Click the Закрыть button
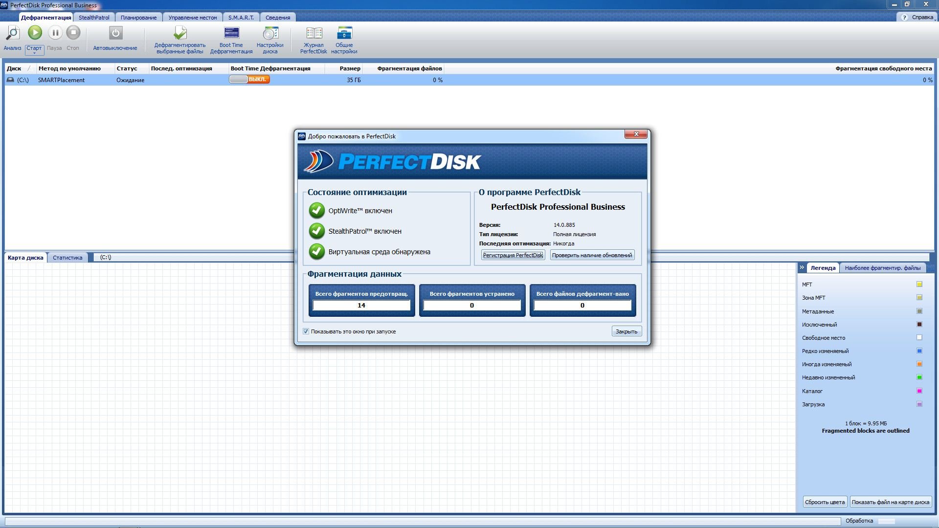The width and height of the screenshot is (939, 528). pyautogui.click(x=626, y=331)
